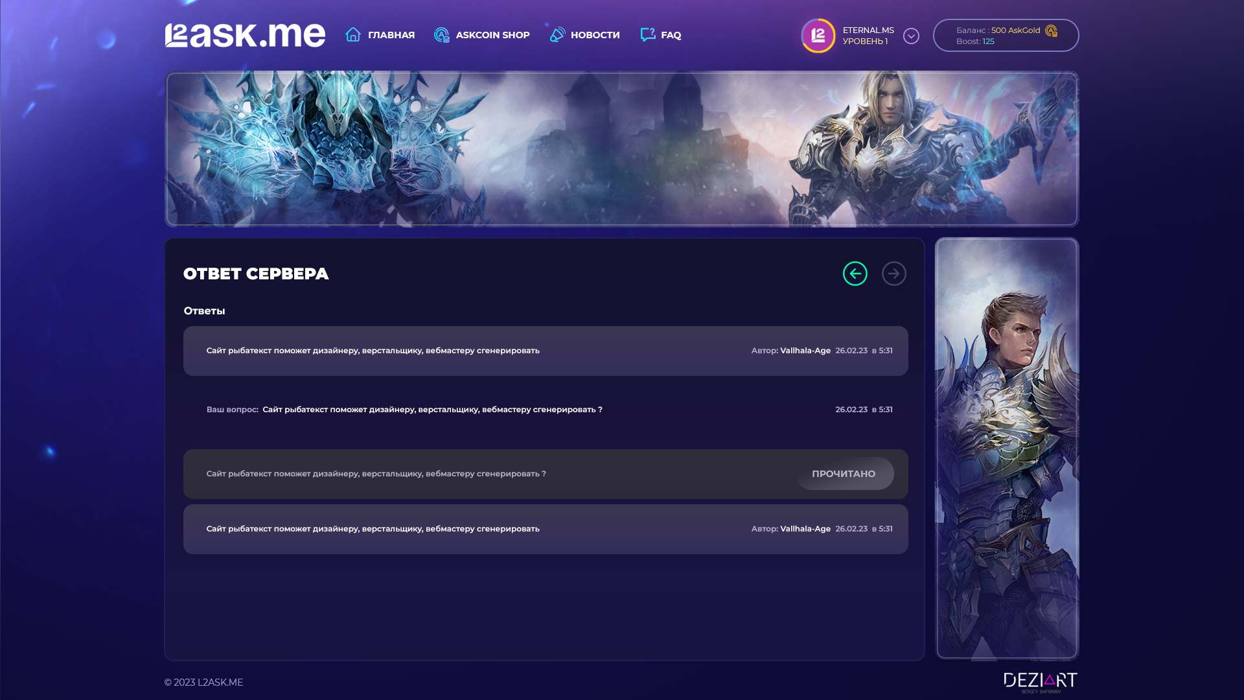
Task: Click the ETERNAL.MS server avatar
Action: pos(818,36)
